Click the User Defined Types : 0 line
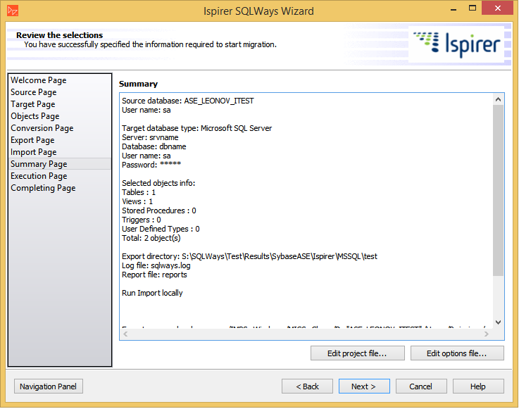 (161, 229)
